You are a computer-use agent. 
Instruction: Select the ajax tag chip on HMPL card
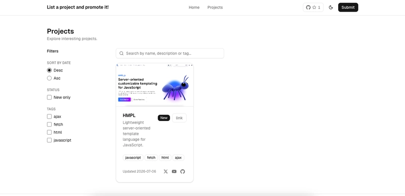[x=178, y=158]
